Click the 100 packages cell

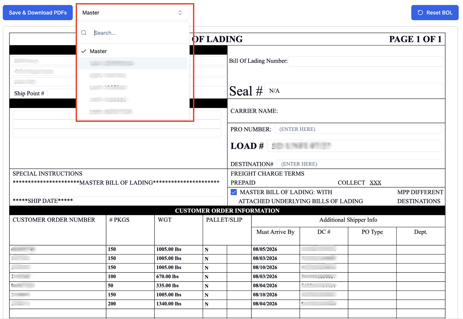130,276
